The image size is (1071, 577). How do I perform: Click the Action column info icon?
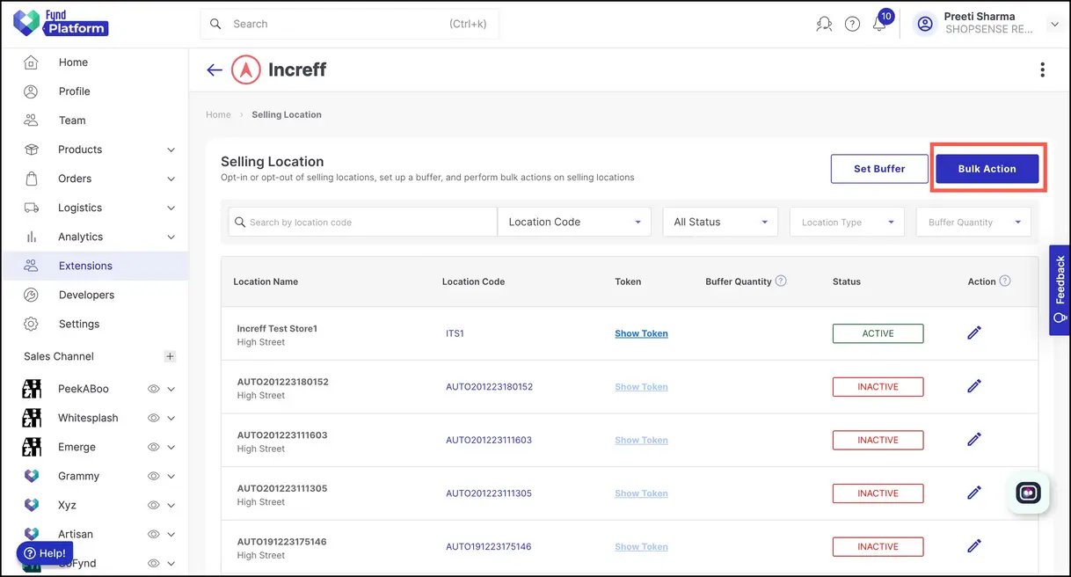click(x=1005, y=281)
